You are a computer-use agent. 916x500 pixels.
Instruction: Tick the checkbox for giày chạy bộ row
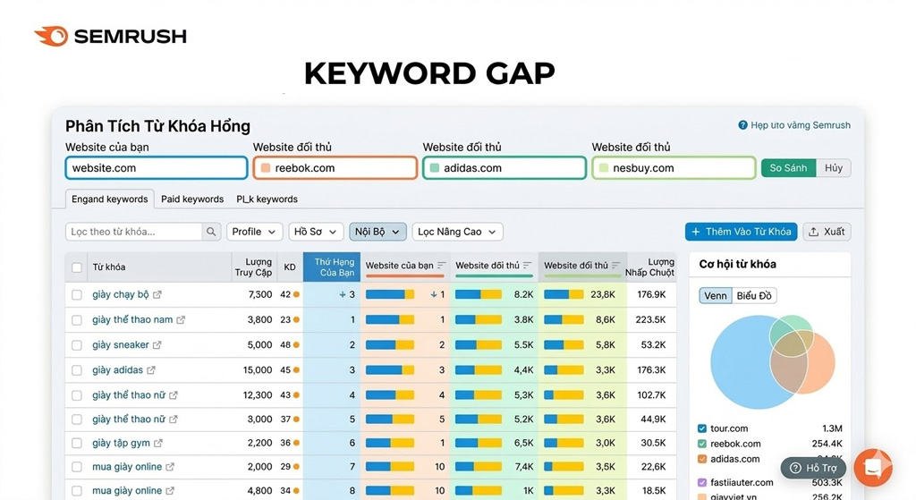pos(77,295)
